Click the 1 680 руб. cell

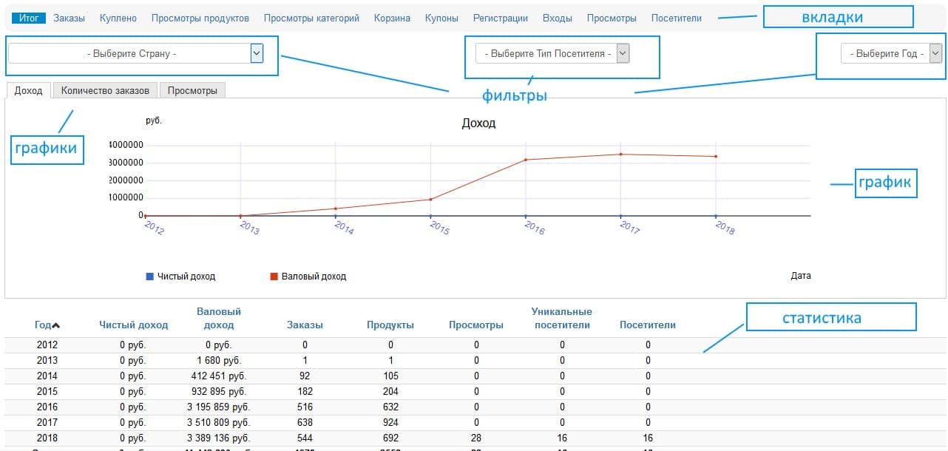click(220, 360)
